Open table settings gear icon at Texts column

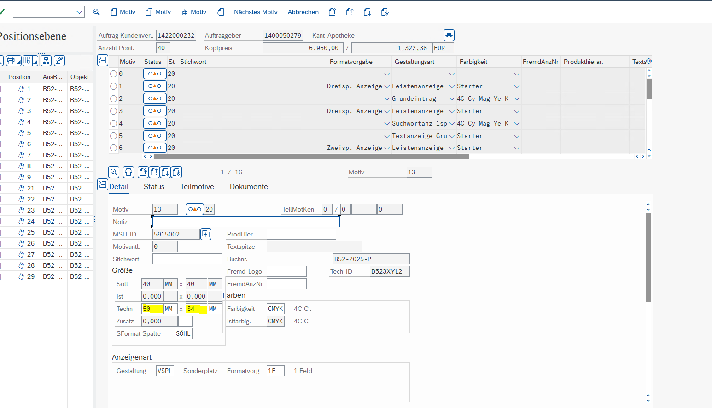coord(649,61)
